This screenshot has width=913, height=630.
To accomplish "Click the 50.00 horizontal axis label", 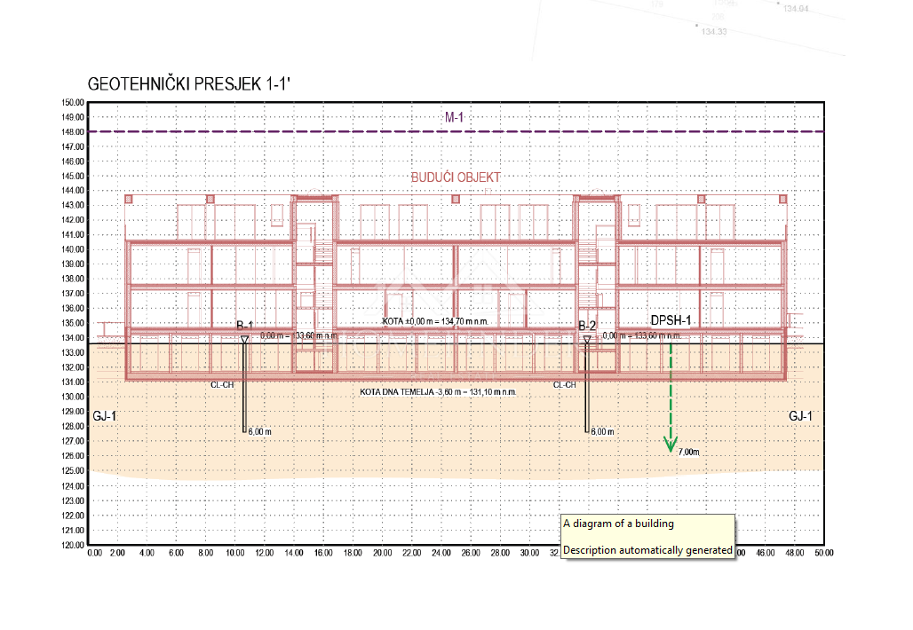I will tap(824, 553).
